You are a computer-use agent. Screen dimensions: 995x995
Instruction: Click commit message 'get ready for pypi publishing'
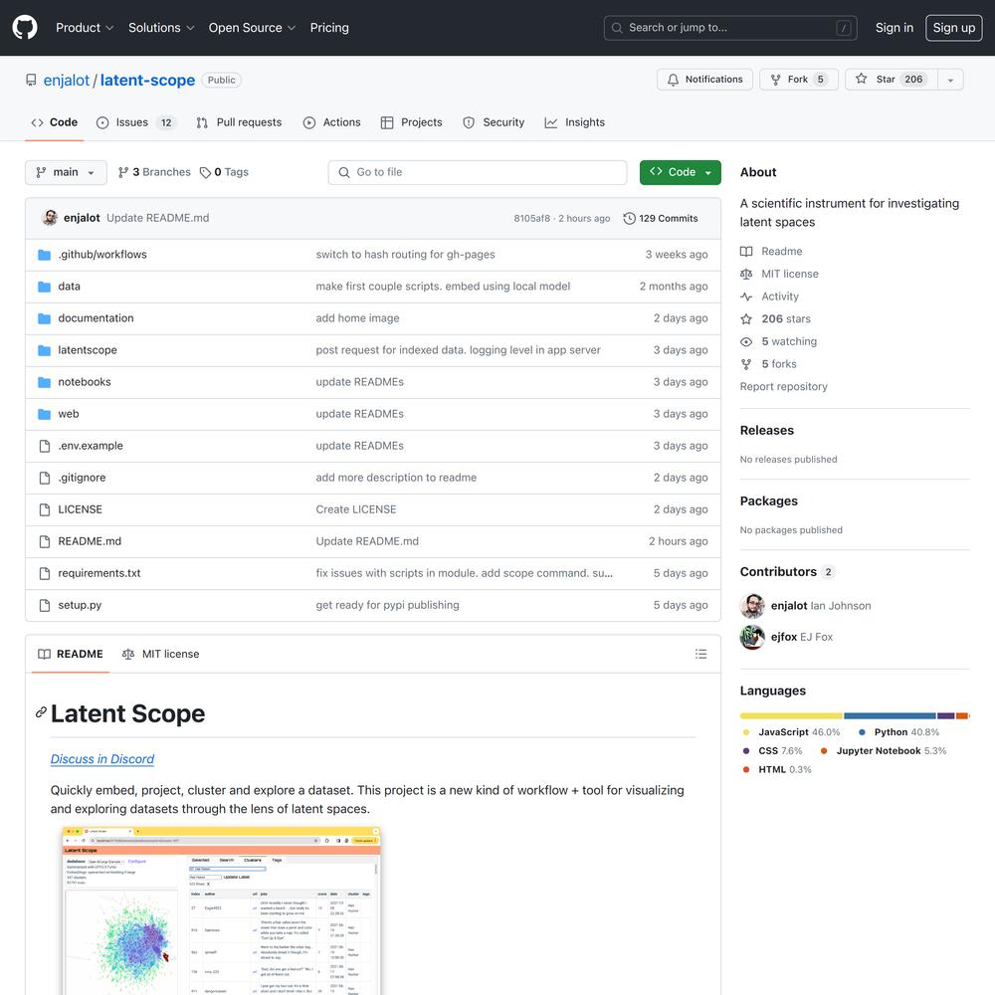[x=387, y=605]
